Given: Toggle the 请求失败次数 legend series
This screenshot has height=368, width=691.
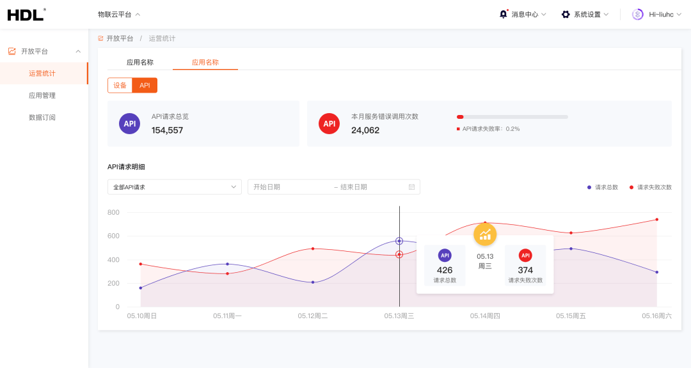Looking at the screenshot, I should (x=651, y=187).
